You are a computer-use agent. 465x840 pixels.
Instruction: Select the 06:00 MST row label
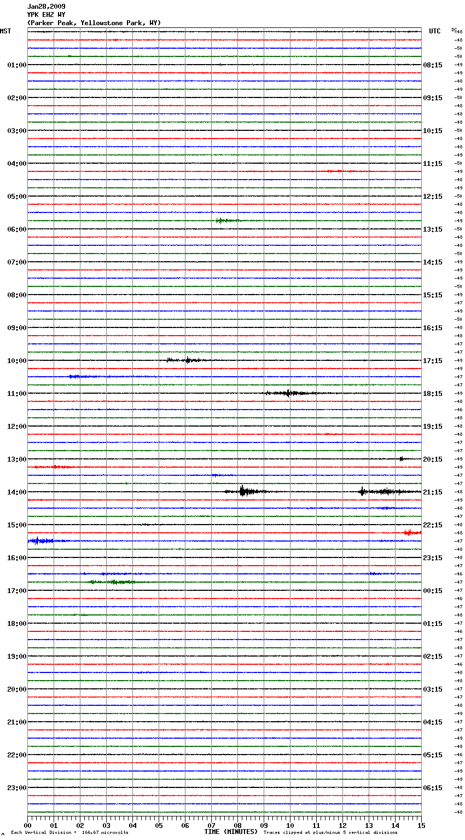[x=17, y=229]
